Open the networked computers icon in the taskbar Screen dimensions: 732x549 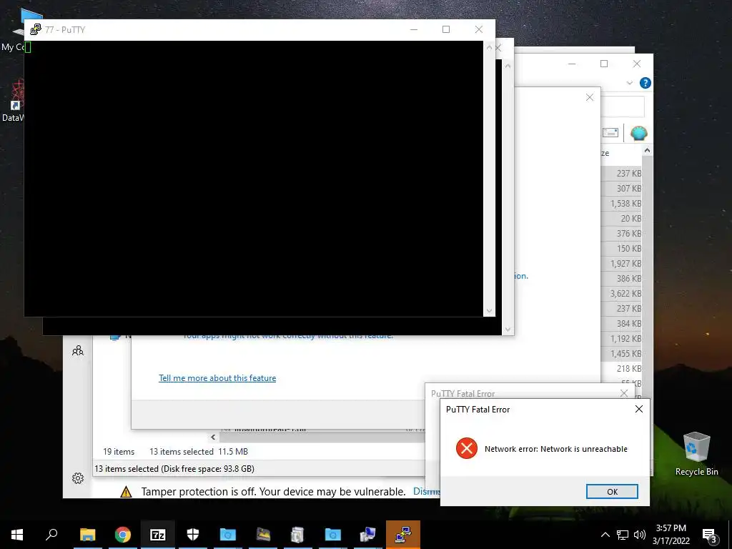pos(368,535)
